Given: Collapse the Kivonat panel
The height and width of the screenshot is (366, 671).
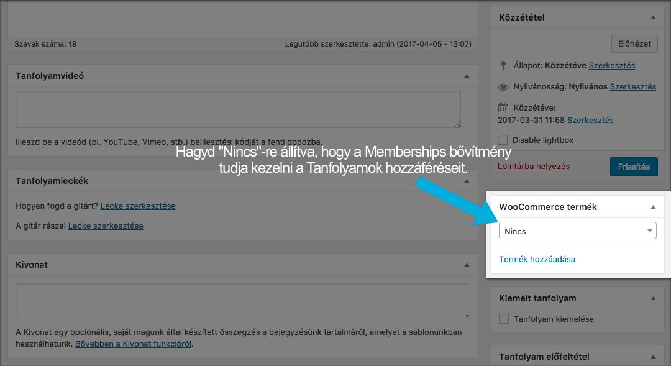Looking at the screenshot, I should click(467, 265).
